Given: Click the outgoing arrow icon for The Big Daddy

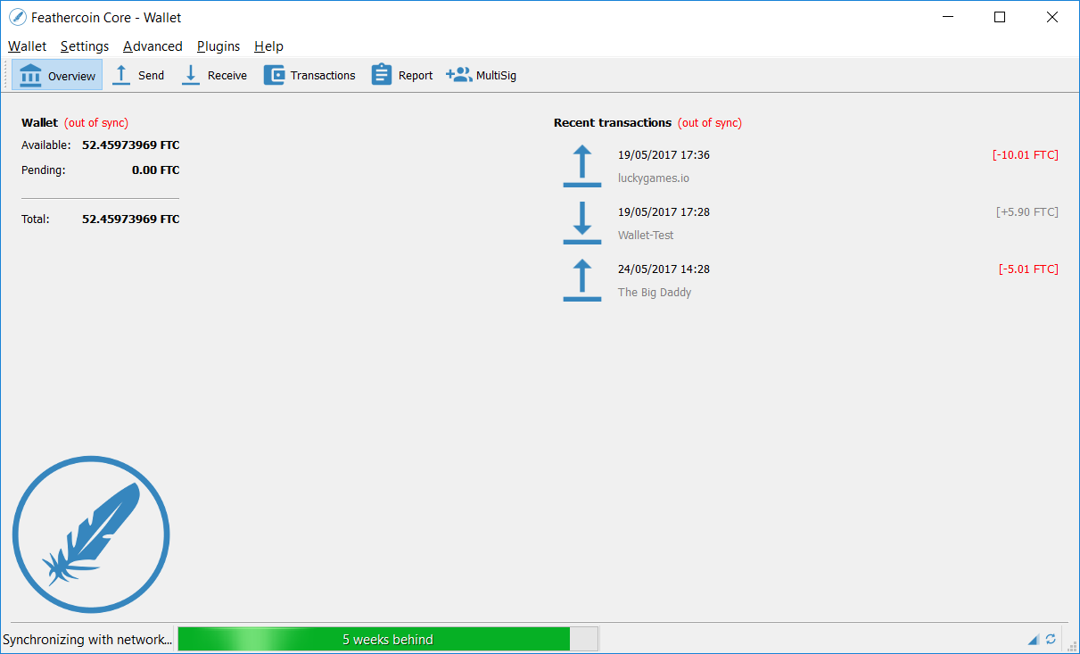Looking at the screenshot, I should click(x=582, y=280).
